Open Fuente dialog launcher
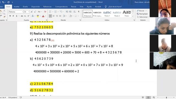The height and width of the screenshot is (99, 176). click(x=46, y=20)
